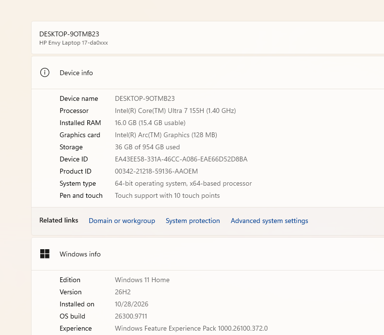Open Advanced system settings link
The width and height of the screenshot is (384, 335).
click(x=270, y=221)
